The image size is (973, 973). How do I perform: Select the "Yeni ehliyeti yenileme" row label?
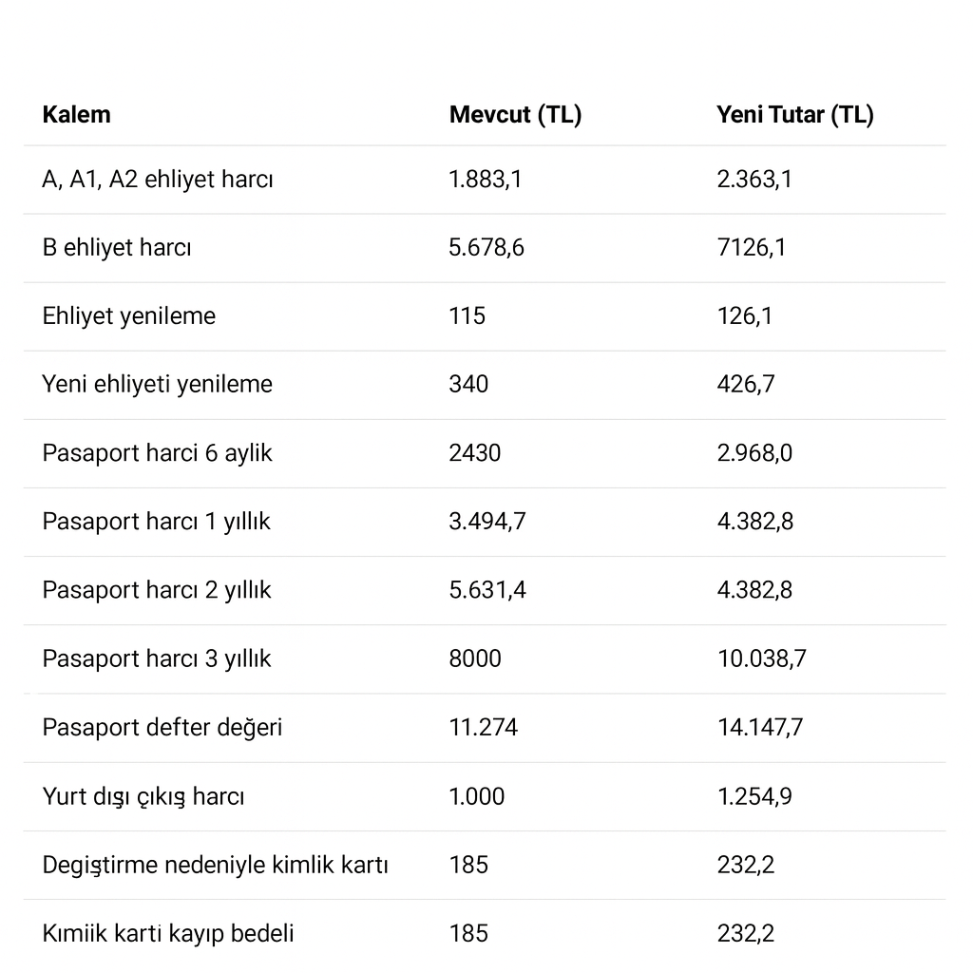157,385
